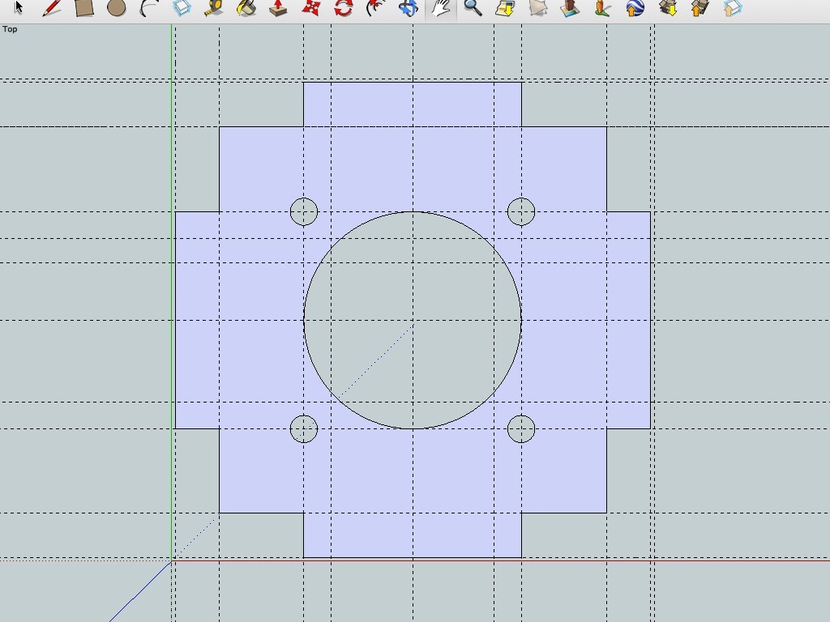Select the upper-left small bolt hole circle
Screen dimensions: 830x622
pyautogui.click(x=304, y=211)
